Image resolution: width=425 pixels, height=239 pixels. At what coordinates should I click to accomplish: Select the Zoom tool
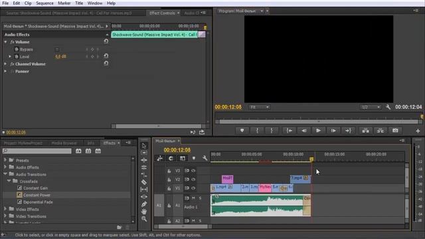tap(144, 218)
